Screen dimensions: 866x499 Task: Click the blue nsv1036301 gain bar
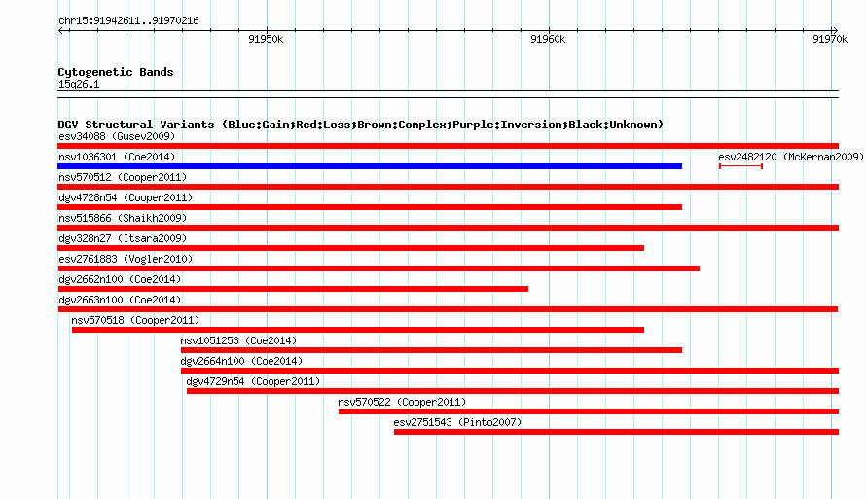tap(370, 166)
